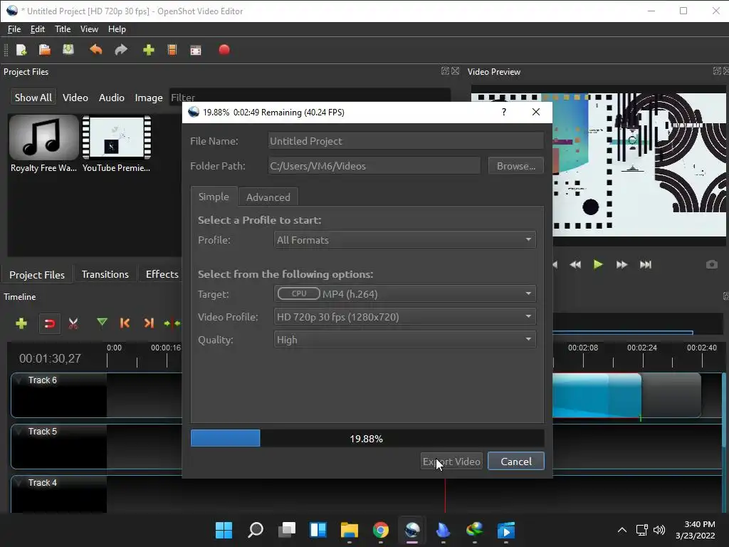Image resolution: width=729 pixels, height=547 pixels.
Task: Import files with the green plus toolbar icon
Action: click(x=149, y=50)
